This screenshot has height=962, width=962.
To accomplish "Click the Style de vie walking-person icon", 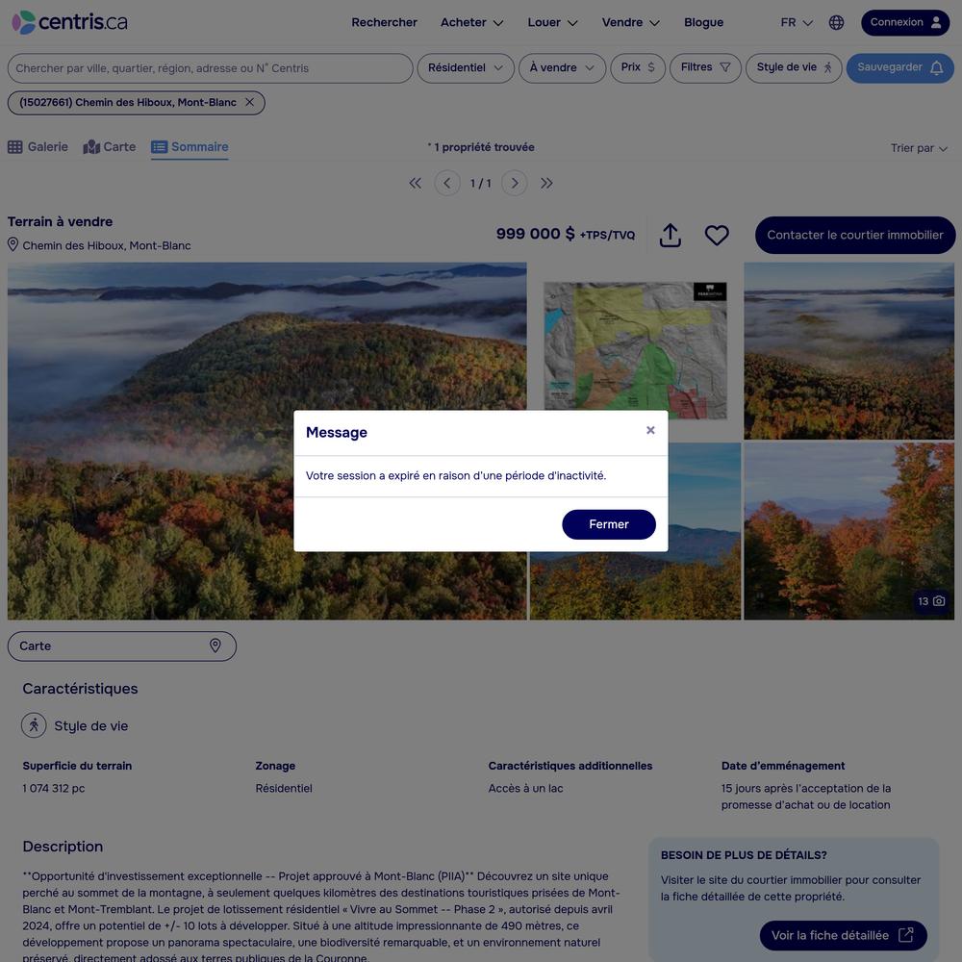I will pyautogui.click(x=34, y=725).
